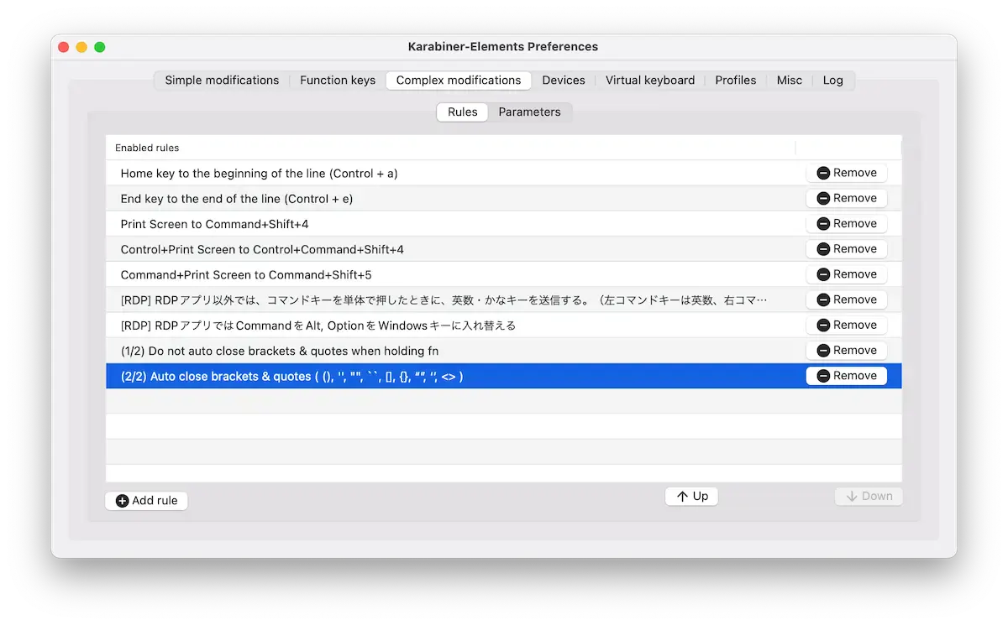Move the selected rule with the Down button
This screenshot has height=625, width=1008.
869,496
